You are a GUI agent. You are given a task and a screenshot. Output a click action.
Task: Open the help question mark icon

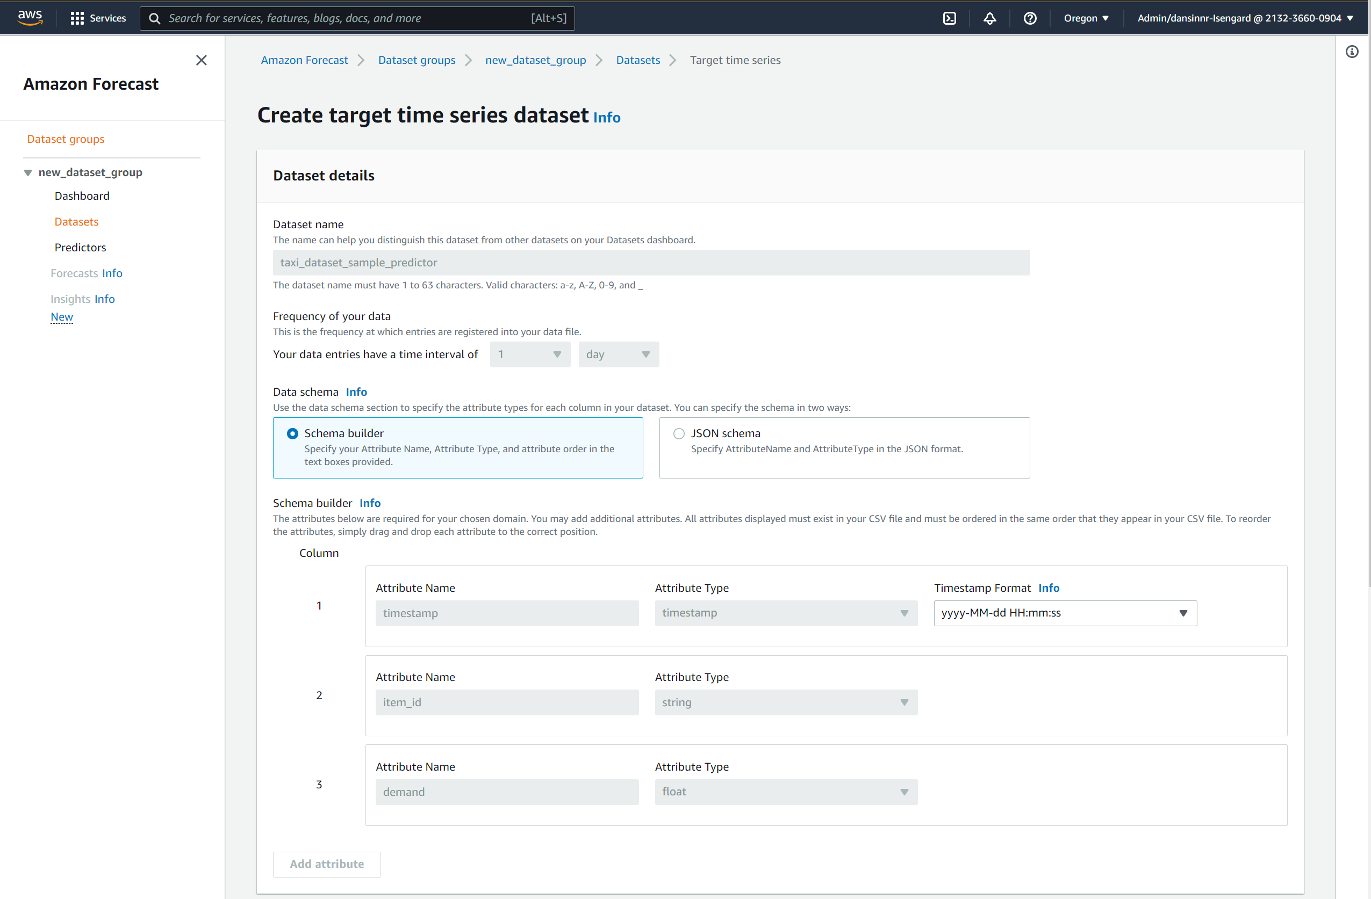1029,18
